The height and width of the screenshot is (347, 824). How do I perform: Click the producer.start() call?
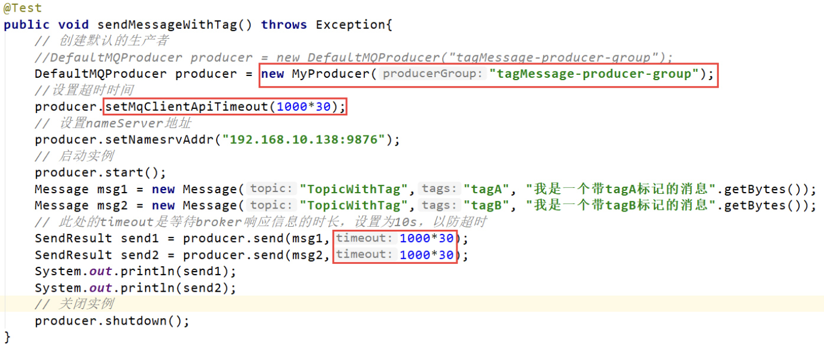coord(100,173)
